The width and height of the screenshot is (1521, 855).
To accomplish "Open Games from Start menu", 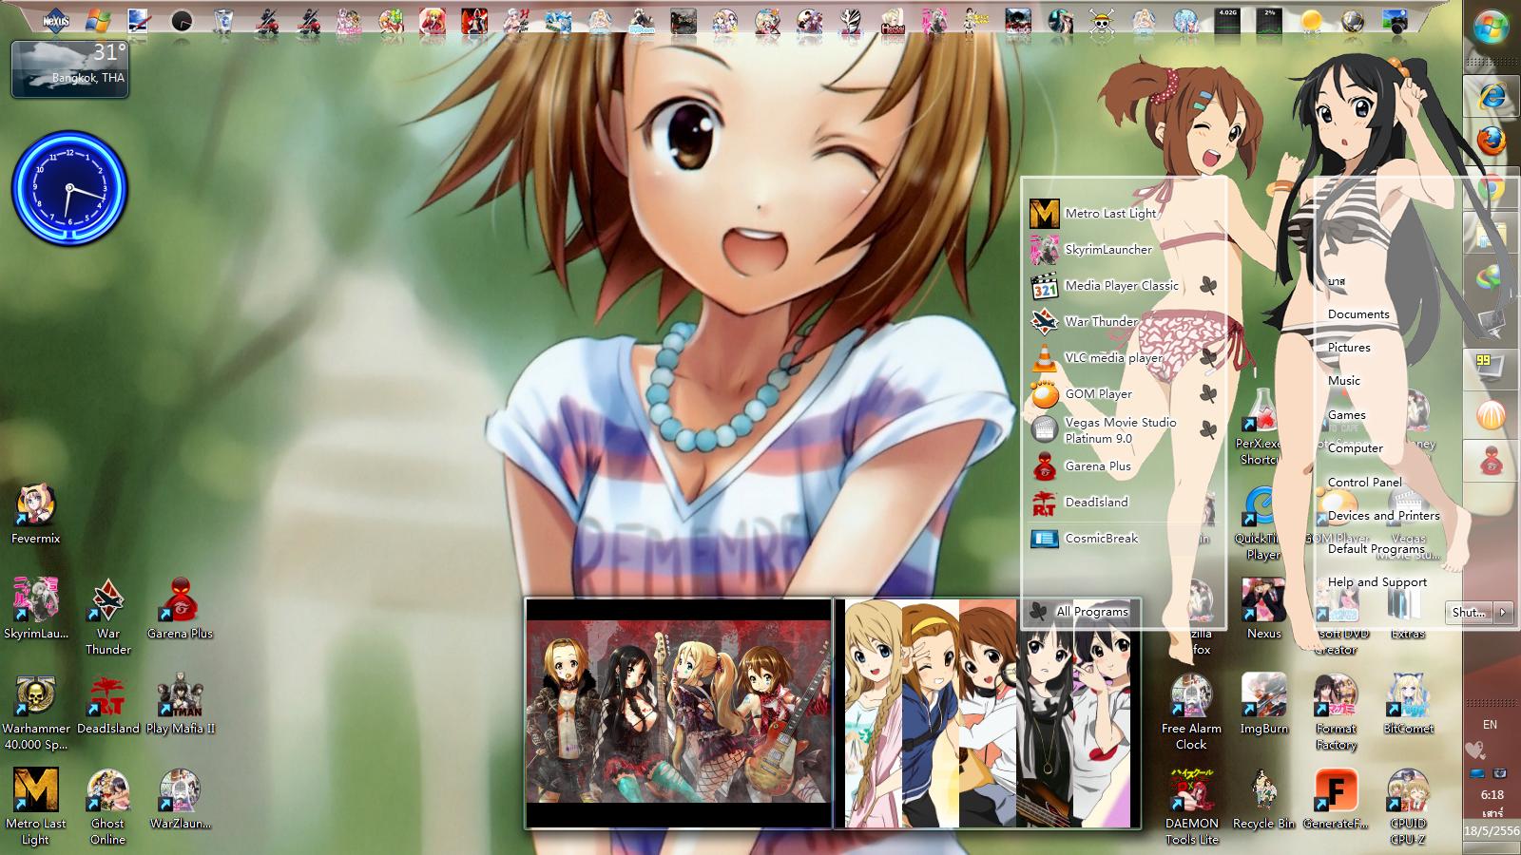I will coord(1347,415).
